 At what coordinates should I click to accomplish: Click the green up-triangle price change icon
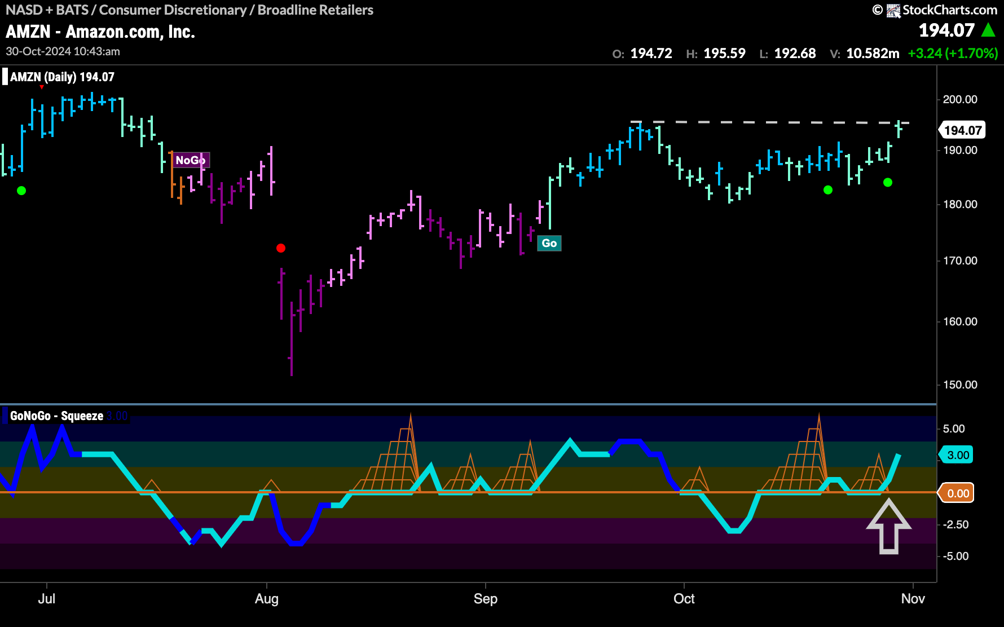989,30
